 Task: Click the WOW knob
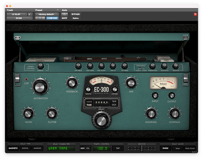coord(28,114)
